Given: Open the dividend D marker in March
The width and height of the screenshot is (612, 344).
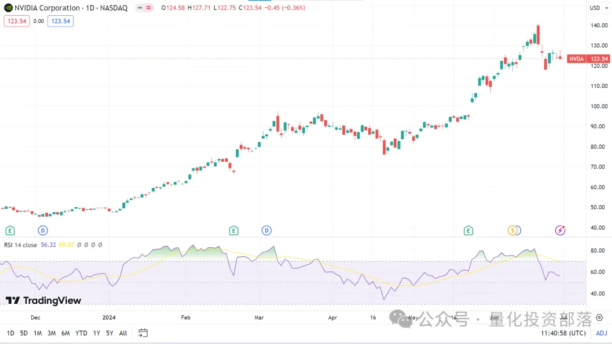Looking at the screenshot, I should pyautogui.click(x=266, y=231).
